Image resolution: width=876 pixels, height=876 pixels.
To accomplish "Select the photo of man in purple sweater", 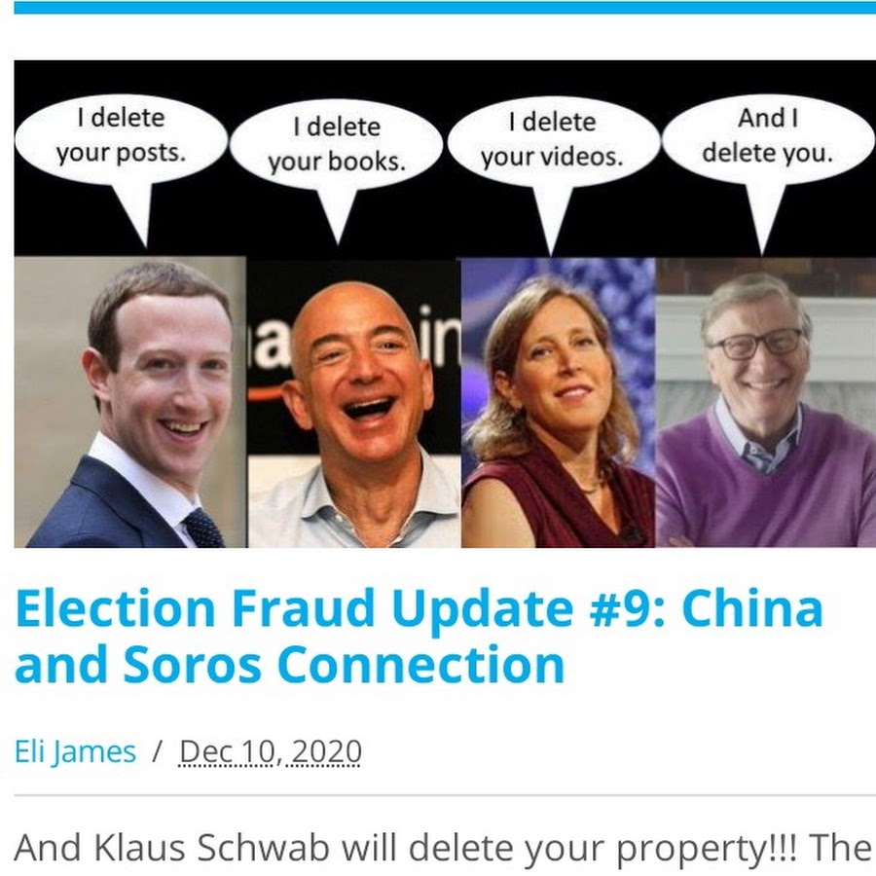I will [765, 402].
